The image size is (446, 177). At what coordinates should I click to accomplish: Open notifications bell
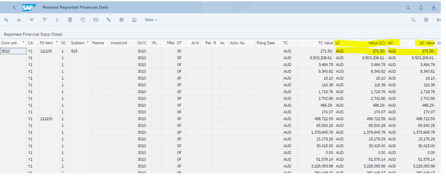click(x=421, y=8)
